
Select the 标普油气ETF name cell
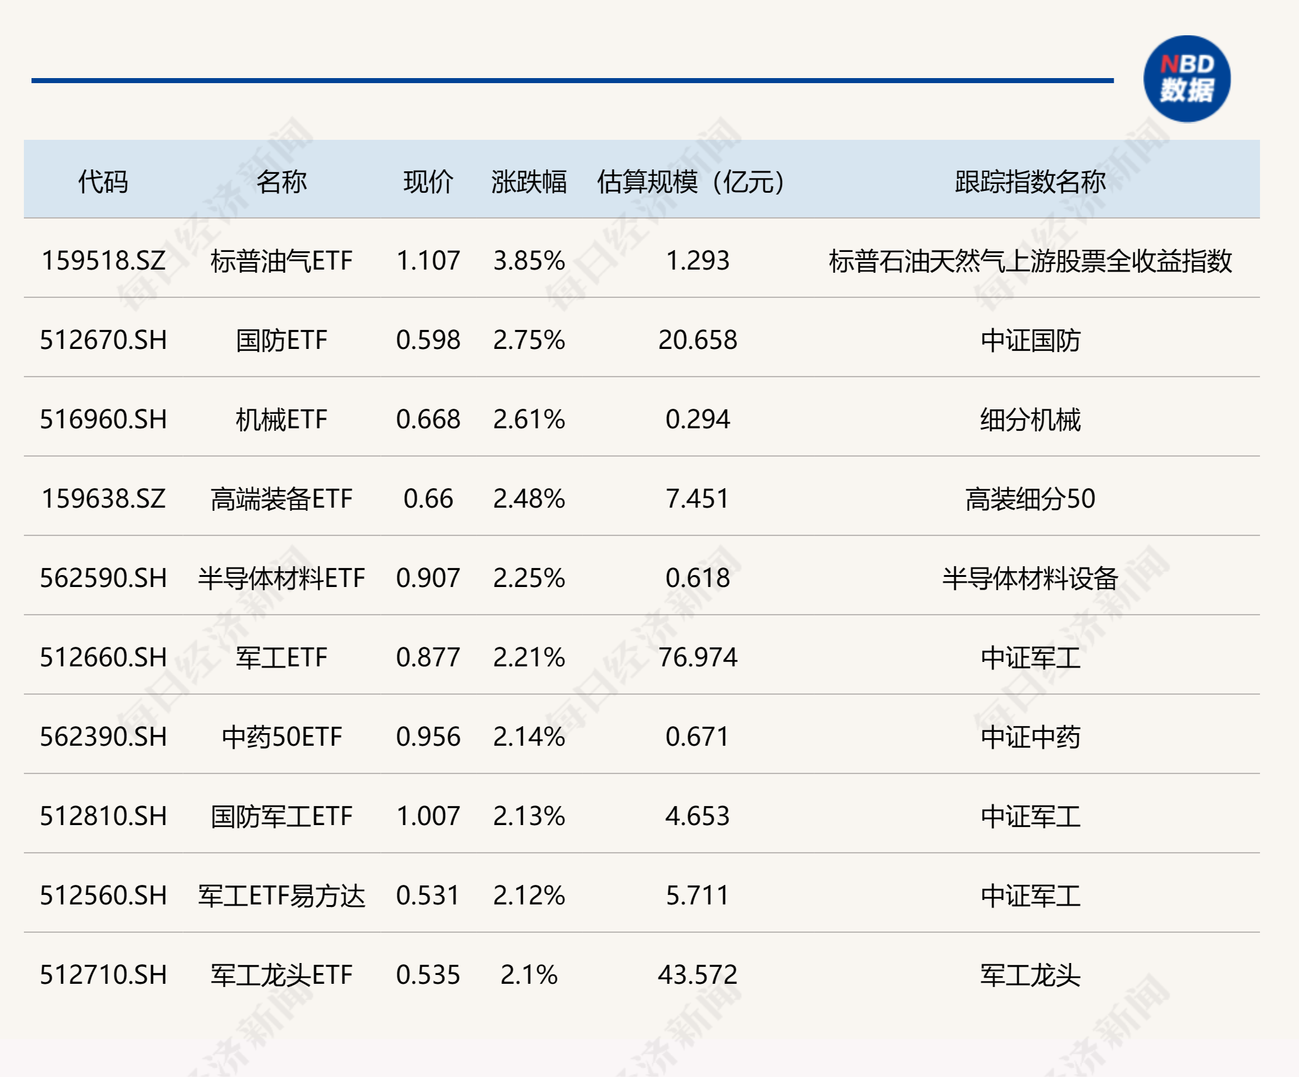(282, 261)
